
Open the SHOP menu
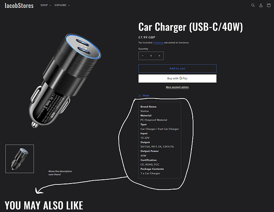(x=46, y=5)
